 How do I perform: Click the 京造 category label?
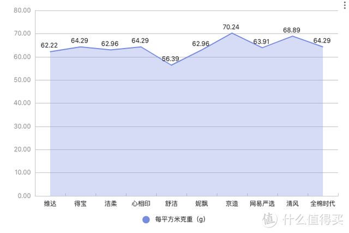[x=232, y=204]
